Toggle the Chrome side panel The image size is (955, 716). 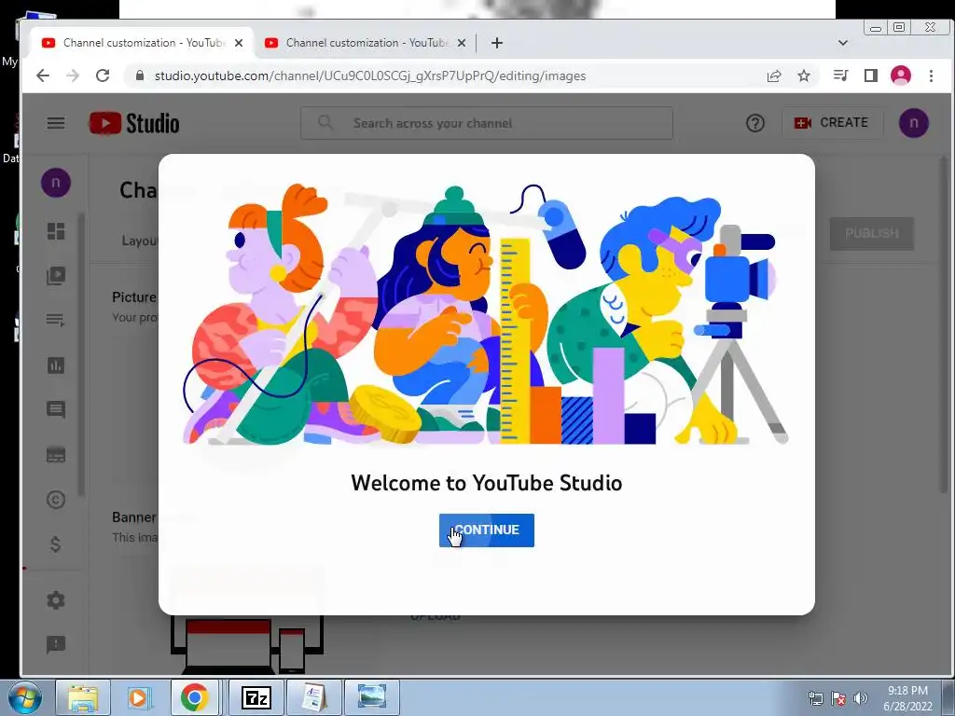(871, 76)
